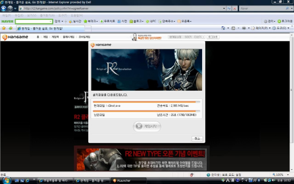
Task: Click the Windows Start orb
Action: pyautogui.click(x=6, y=180)
